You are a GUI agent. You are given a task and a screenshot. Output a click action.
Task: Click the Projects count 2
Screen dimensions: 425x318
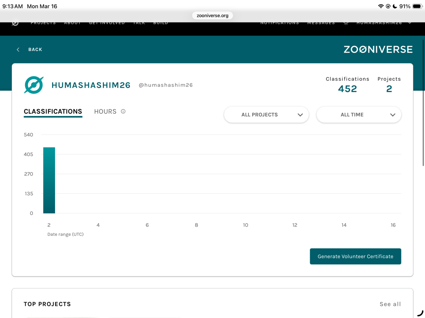[389, 89]
